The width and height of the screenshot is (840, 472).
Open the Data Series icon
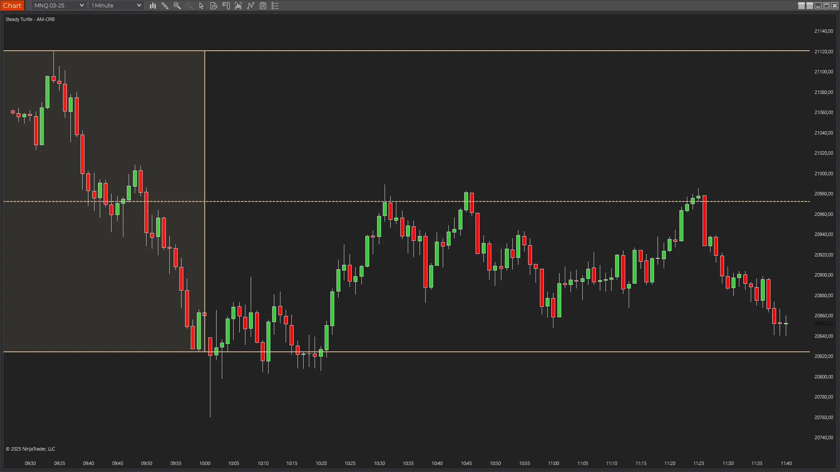click(238, 6)
